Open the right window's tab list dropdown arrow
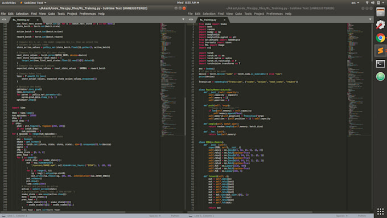Screen dimensions: 387x218 370,19
